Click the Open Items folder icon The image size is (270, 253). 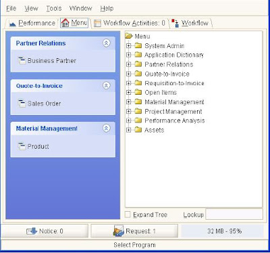coord(138,92)
